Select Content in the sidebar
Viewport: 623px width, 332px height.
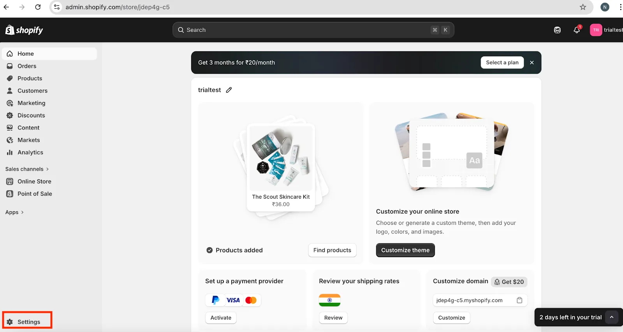pos(49,128)
